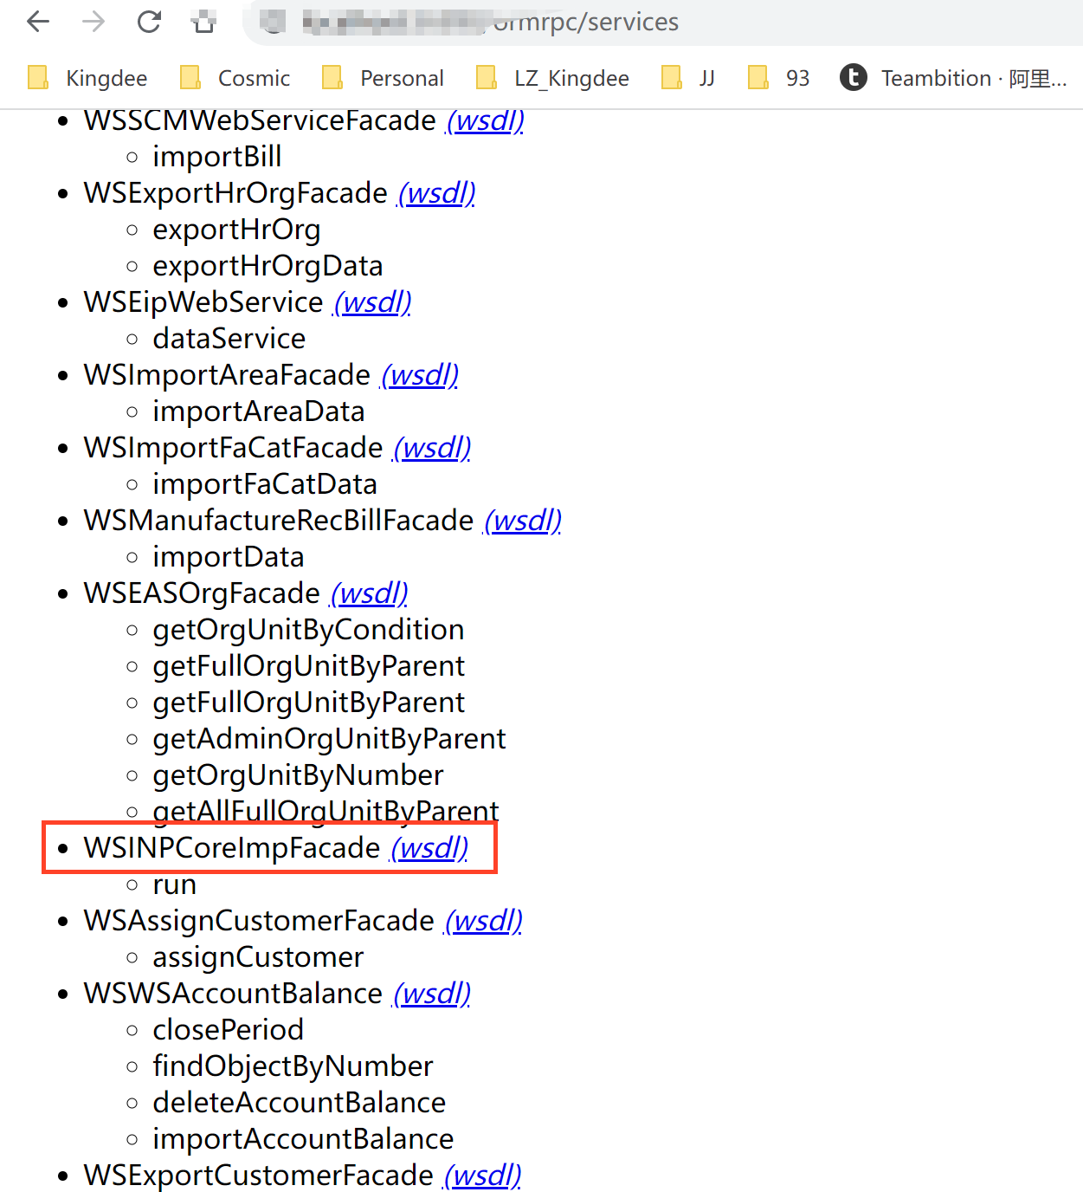The width and height of the screenshot is (1083, 1192).
Task: Open the home page icon
Action: 204,22
